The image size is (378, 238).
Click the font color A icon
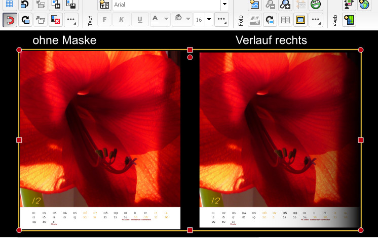pyautogui.click(x=156, y=19)
